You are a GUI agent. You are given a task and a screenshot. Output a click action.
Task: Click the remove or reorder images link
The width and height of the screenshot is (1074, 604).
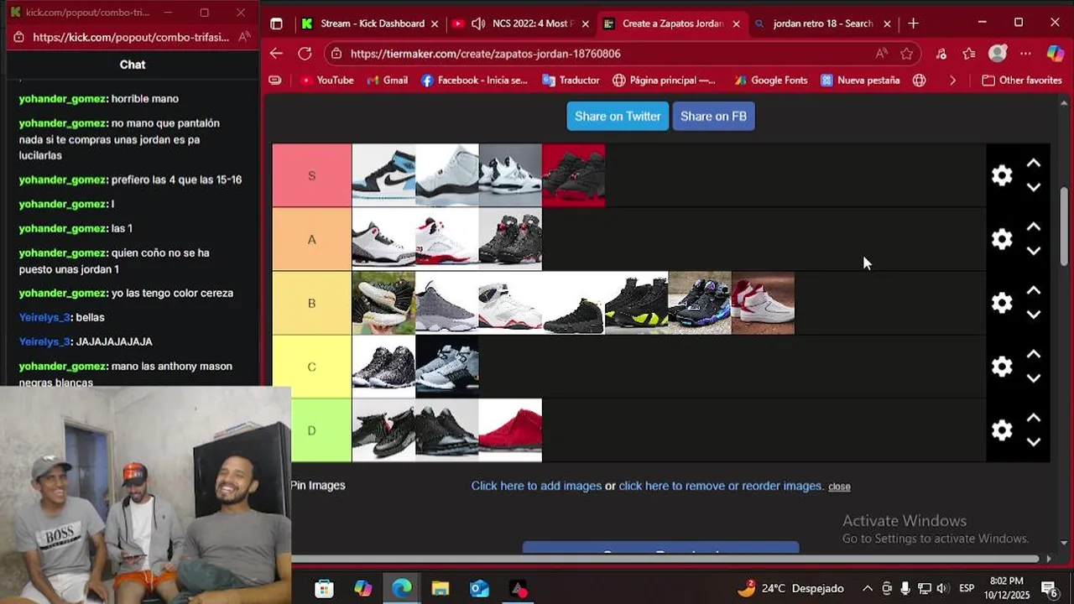click(x=721, y=486)
